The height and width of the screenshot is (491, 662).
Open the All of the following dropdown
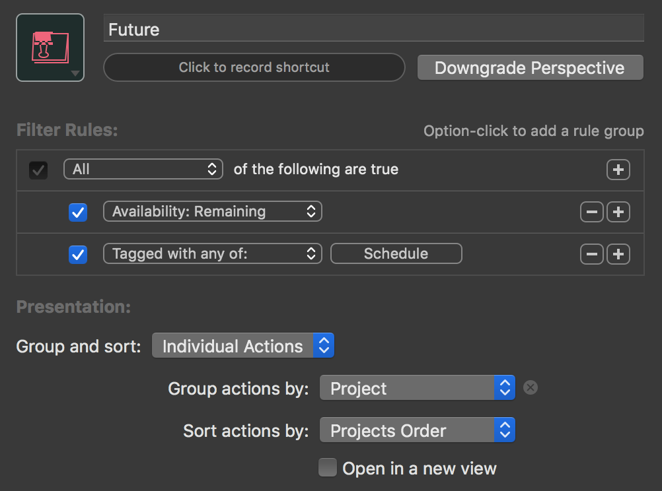click(143, 170)
